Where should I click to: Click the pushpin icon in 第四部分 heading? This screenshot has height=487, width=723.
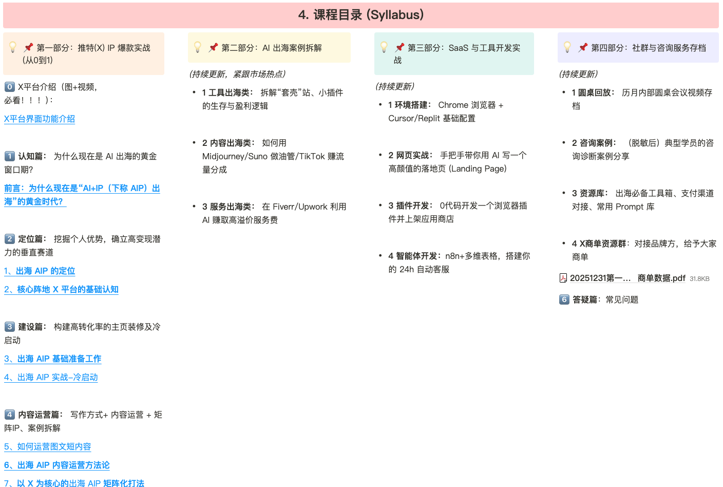583,47
